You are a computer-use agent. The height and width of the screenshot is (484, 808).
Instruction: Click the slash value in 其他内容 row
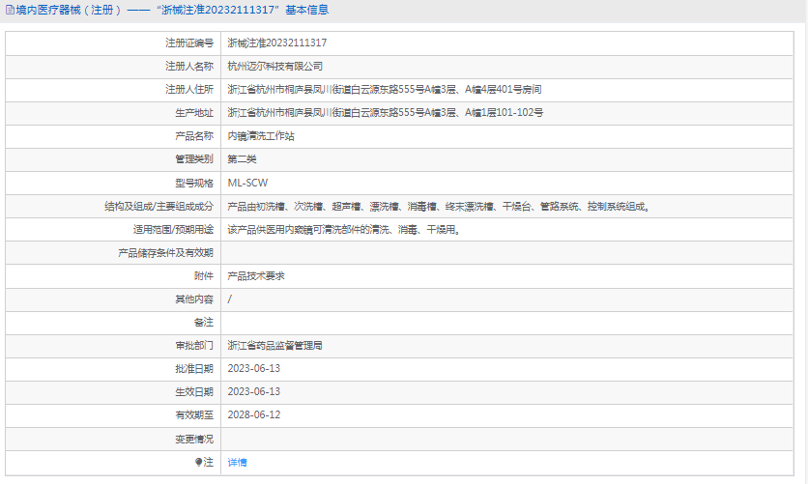230,299
